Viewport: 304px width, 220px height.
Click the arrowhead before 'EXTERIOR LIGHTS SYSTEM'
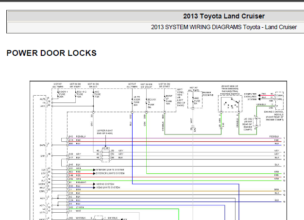click(x=94, y=173)
